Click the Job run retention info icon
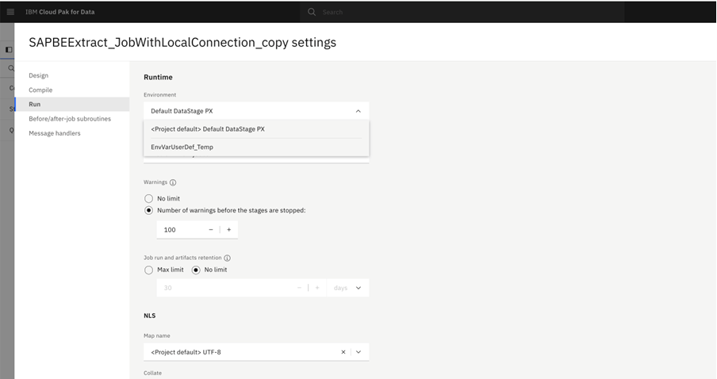The image size is (717, 379). coord(228,258)
